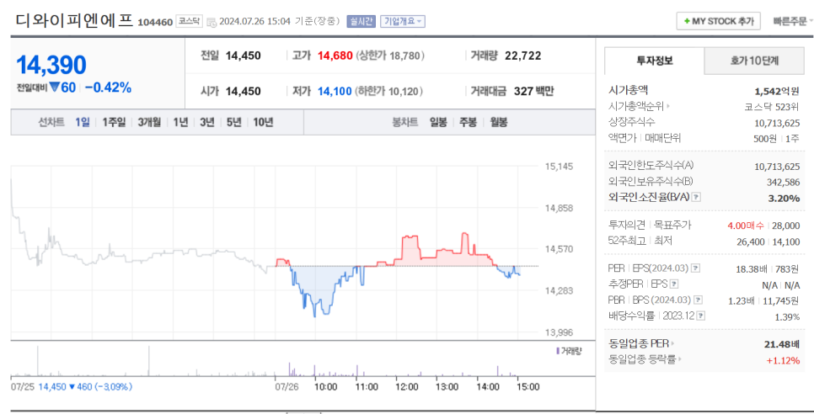Image resolution: width=814 pixels, height=414 pixels.
Task: Select the 3개월 line chart period
Action: pos(149,122)
